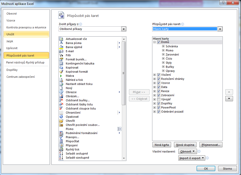Screen dimensions: 241x175
Task: Click the Makra play icon
Action: [x=61, y=76]
